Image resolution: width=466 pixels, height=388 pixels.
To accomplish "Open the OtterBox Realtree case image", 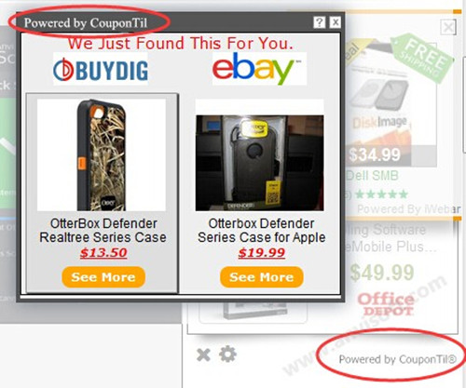I will pos(102,154).
